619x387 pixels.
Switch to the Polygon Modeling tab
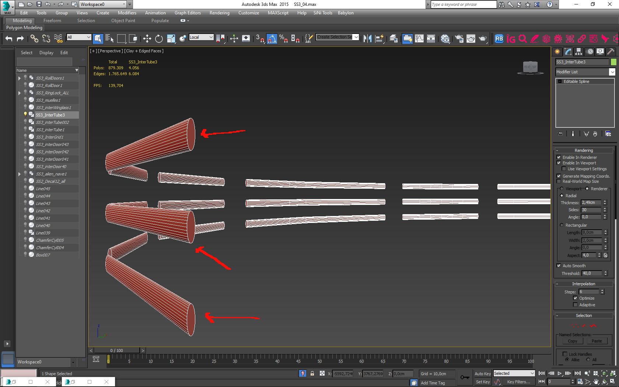[24, 28]
